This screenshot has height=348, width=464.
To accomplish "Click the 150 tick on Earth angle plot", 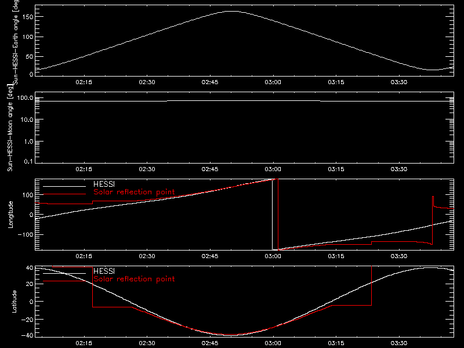I will click(27, 17).
